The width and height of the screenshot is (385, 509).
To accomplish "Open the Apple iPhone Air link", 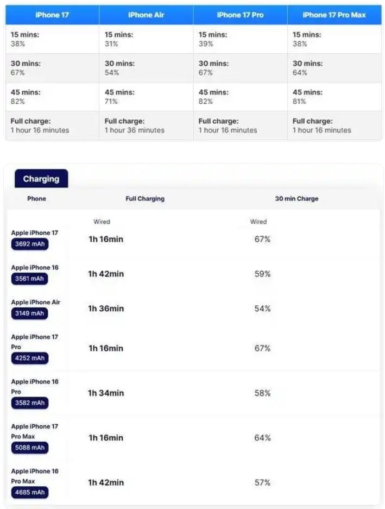I will point(36,303).
